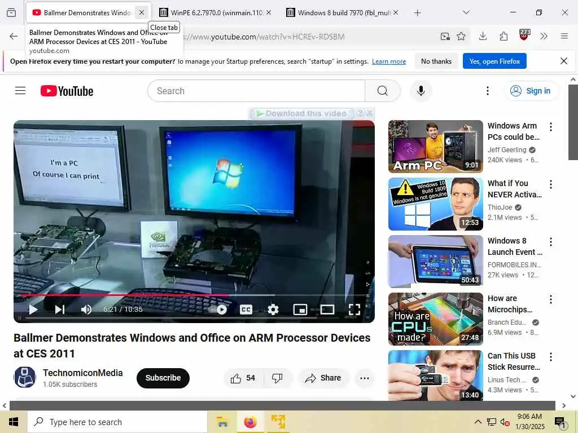This screenshot has width=578, height=433.
Task: Open YouTube settings three-dot menu
Action: coord(487,91)
